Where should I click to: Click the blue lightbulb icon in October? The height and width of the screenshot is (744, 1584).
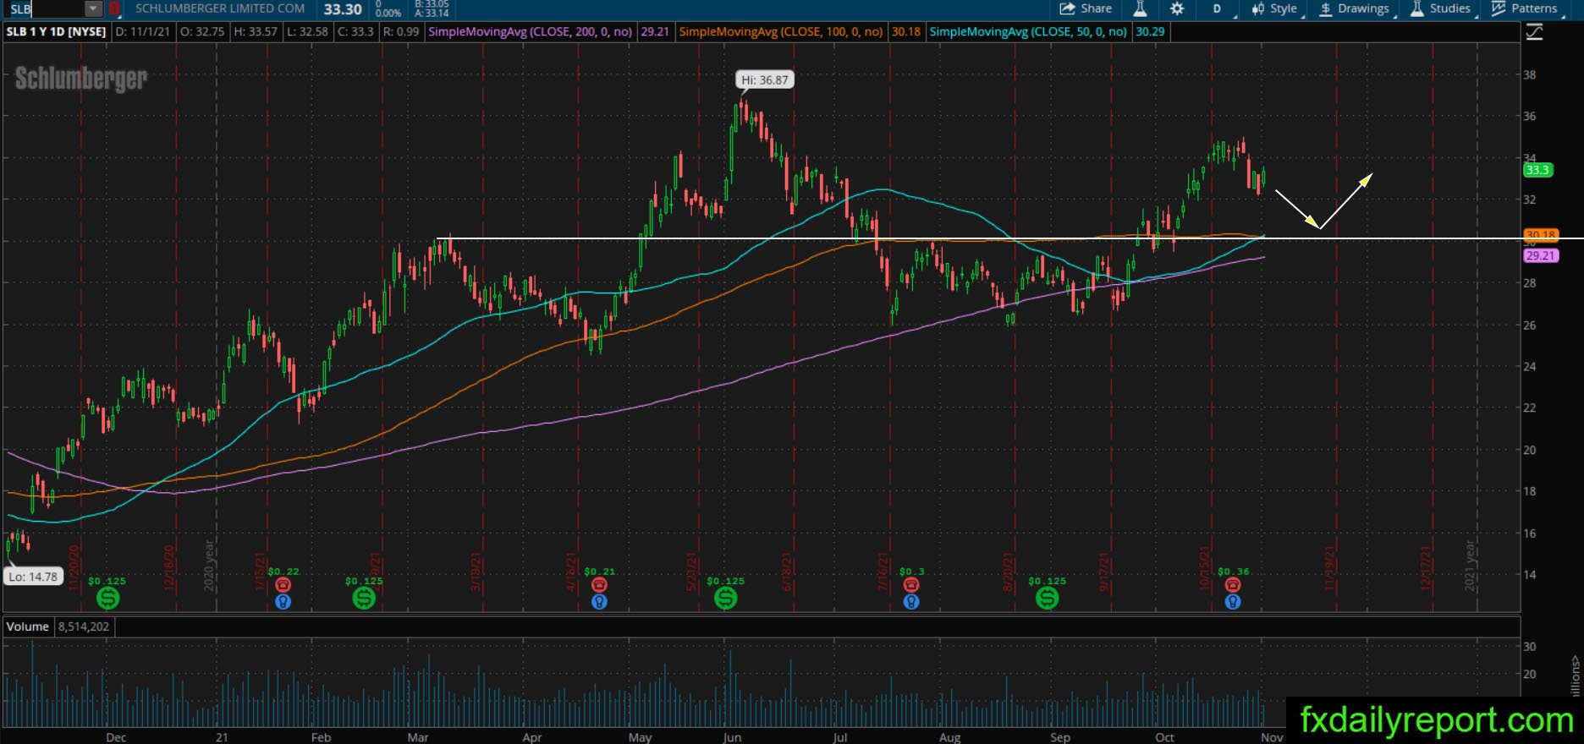(x=1233, y=602)
